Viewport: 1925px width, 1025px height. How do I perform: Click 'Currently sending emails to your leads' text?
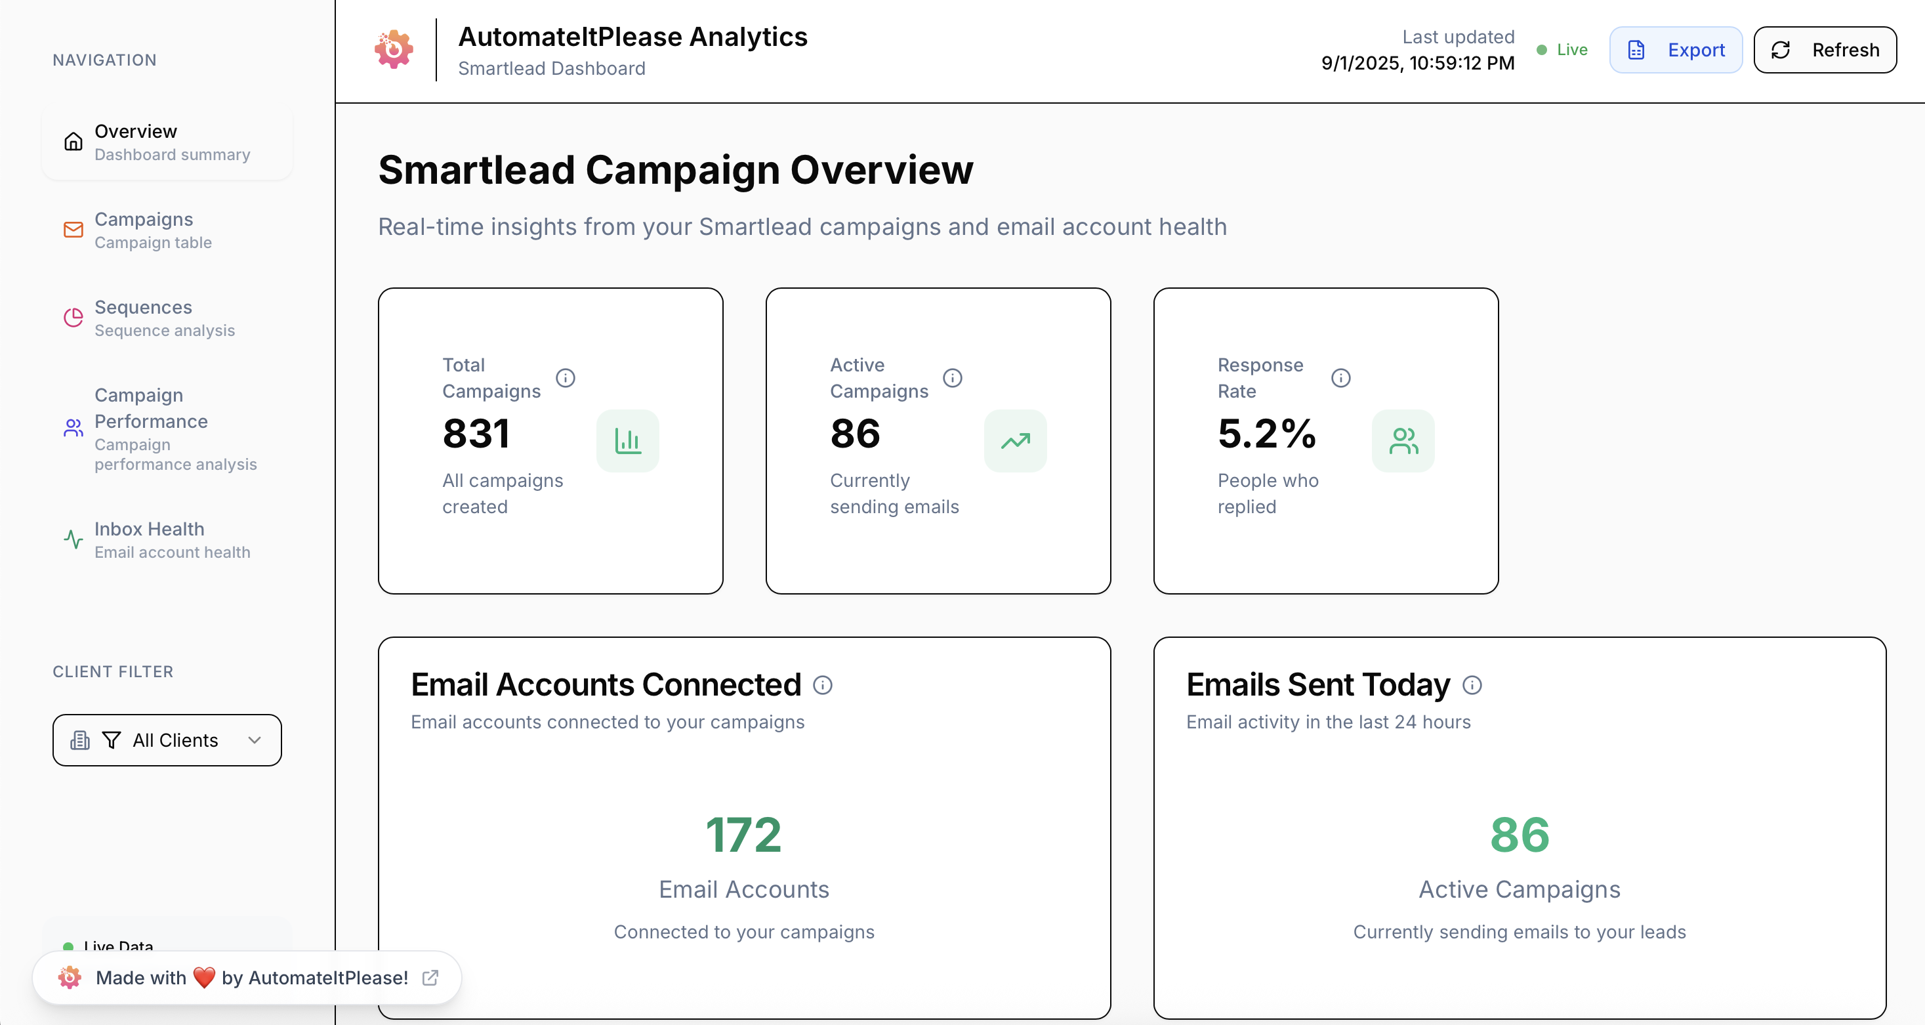tap(1520, 932)
